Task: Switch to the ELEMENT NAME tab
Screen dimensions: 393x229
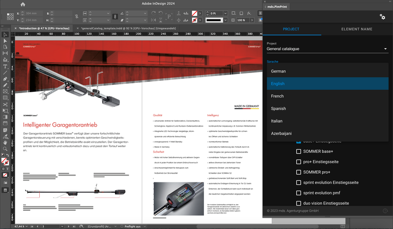Action: tap(357, 29)
